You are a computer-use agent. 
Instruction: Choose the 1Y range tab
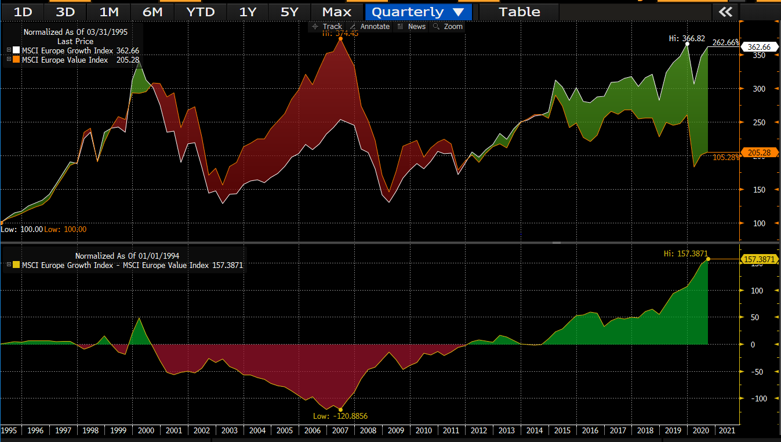point(248,12)
